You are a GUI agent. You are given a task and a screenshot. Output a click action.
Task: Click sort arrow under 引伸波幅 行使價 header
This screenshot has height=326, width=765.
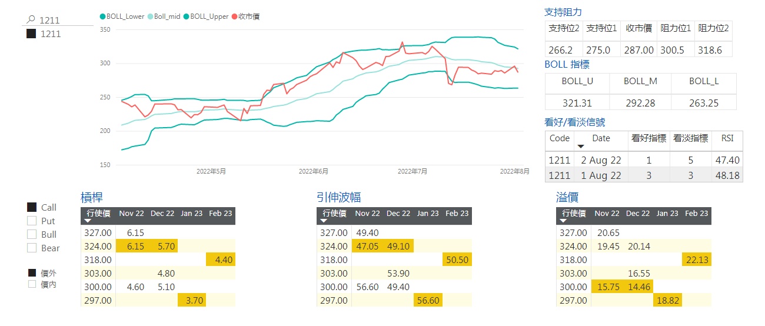tap(324, 221)
